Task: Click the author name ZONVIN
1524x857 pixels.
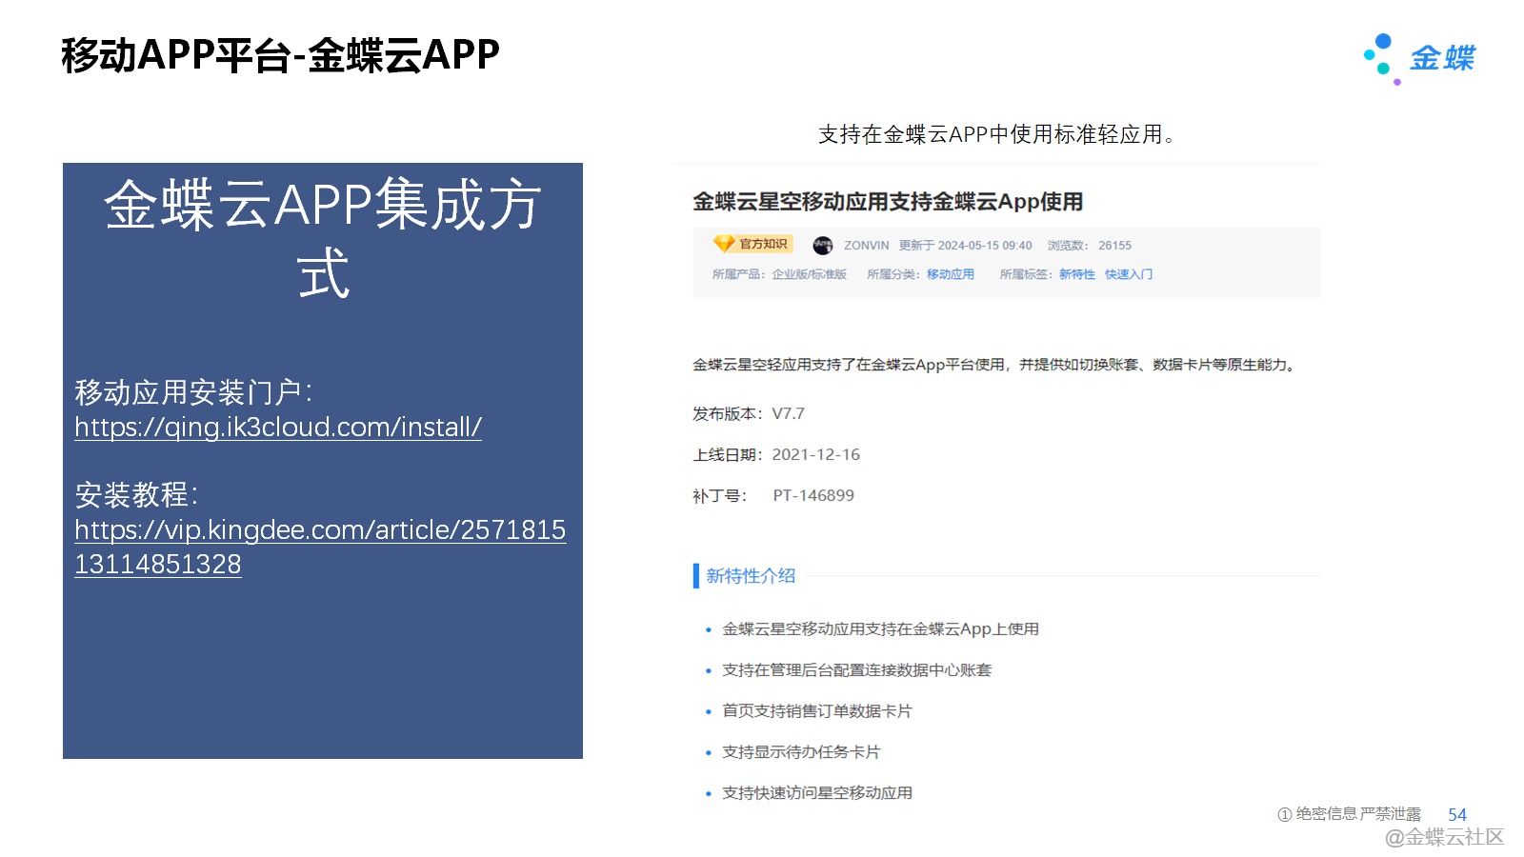Action: (866, 246)
